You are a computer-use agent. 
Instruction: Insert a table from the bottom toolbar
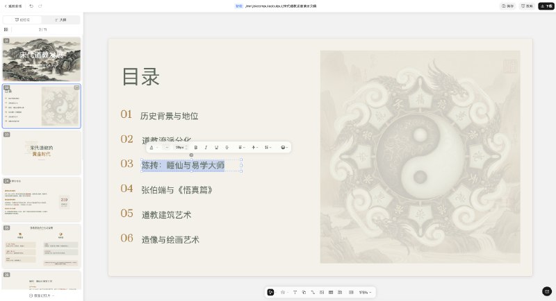pyautogui.click(x=331, y=292)
